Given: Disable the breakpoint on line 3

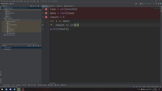Looking at the screenshot, I should tap(46, 17).
